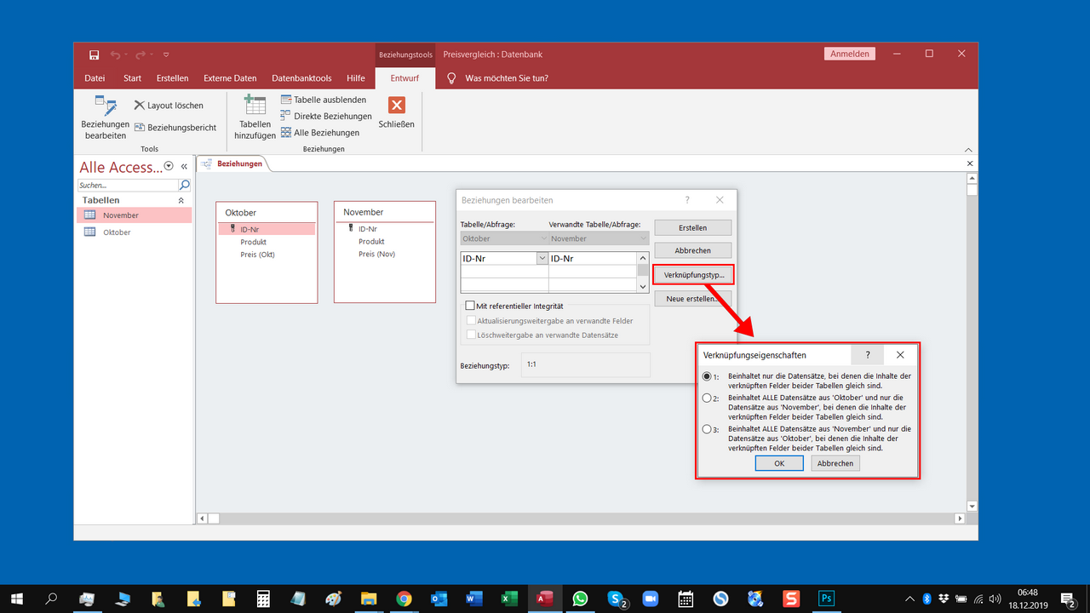Select the Entwurf ribbon tab

[x=404, y=78]
